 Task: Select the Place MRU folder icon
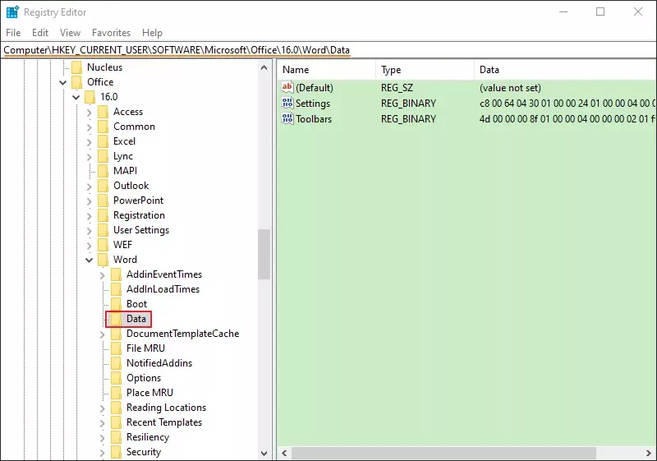click(116, 392)
